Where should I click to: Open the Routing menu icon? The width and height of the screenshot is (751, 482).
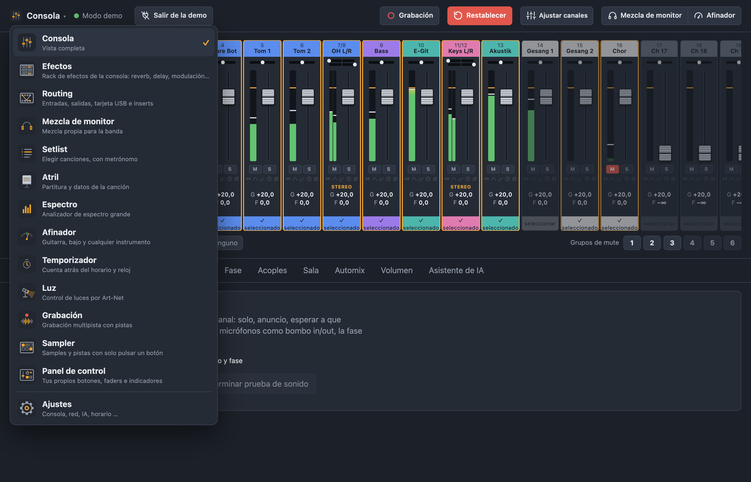click(x=27, y=98)
